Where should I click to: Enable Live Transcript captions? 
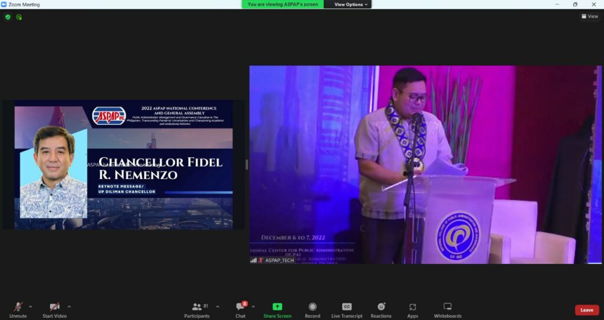tap(347, 309)
